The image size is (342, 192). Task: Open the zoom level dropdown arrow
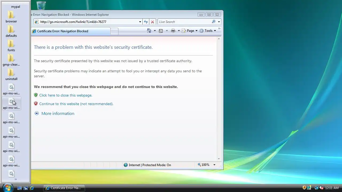(214, 165)
